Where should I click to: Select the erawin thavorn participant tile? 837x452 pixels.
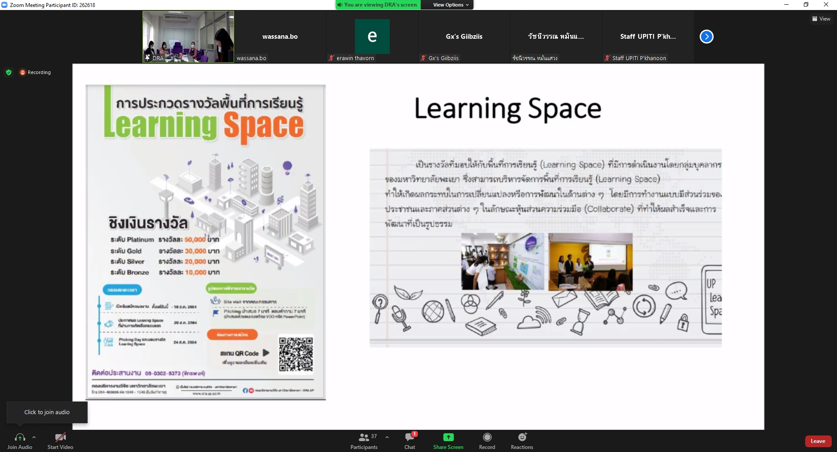pyautogui.click(x=372, y=37)
